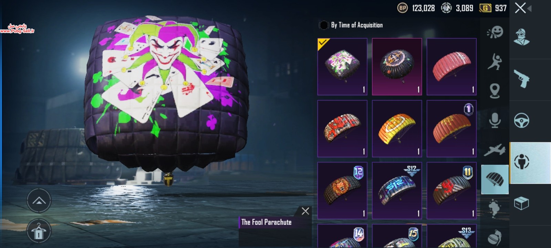Open the map location pin category
Viewport: 551px width, 248px height.
pos(495,91)
